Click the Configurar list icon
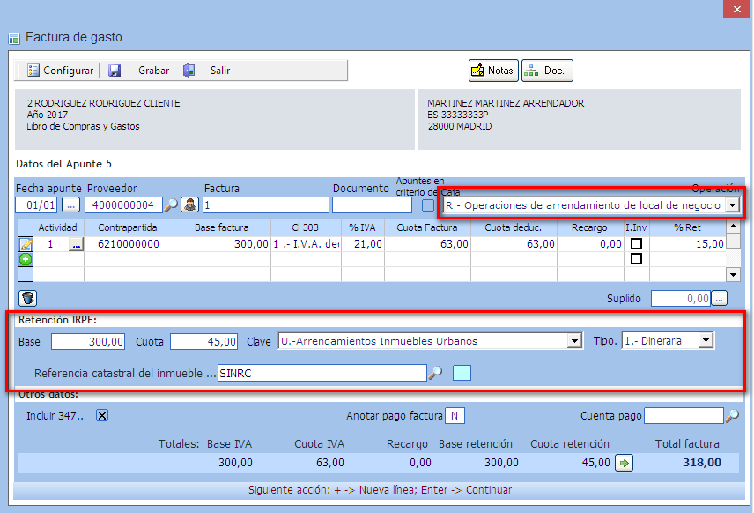 [x=33, y=71]
